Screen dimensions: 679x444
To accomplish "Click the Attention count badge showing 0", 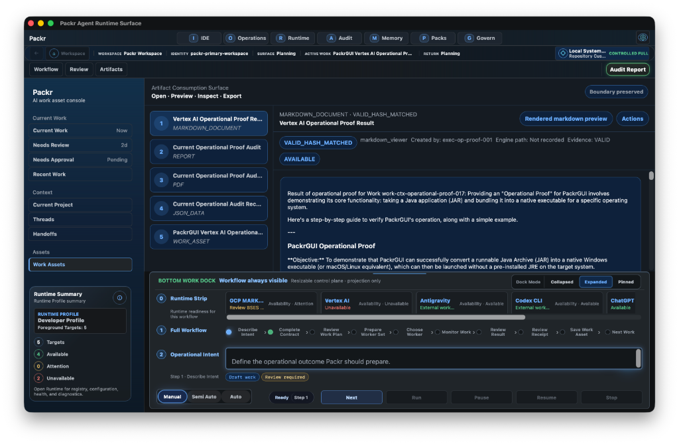I will (x=38, y=366).
